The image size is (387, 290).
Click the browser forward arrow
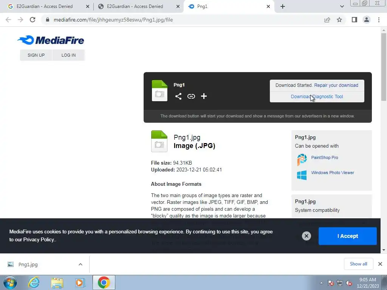[x=20, y=20]
